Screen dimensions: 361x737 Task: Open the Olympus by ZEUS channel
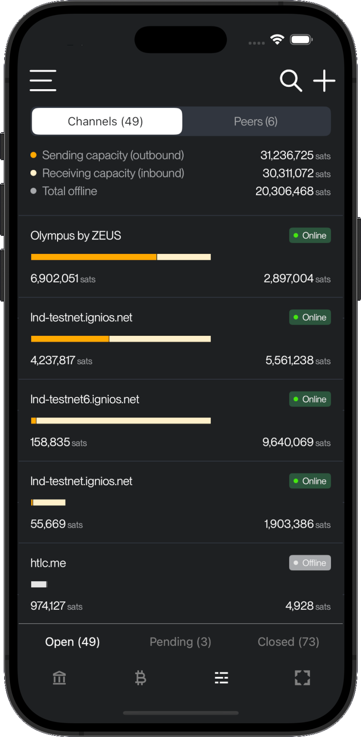pyautogui.click(x=76, y=236)
